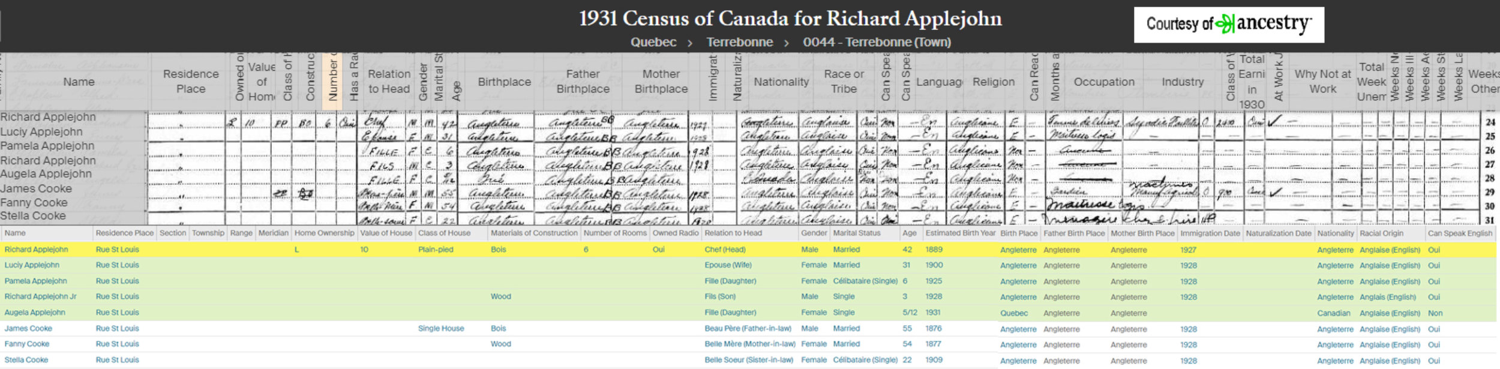Viewport: 1500px width, 369px height.
Task: Click the Quebec birth place for Augela
Action: click(x=1014, y=313)
